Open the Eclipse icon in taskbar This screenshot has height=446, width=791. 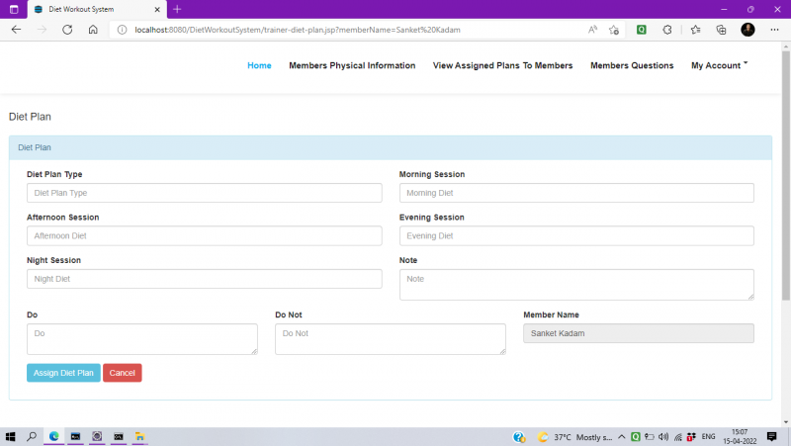coord(97,436)
